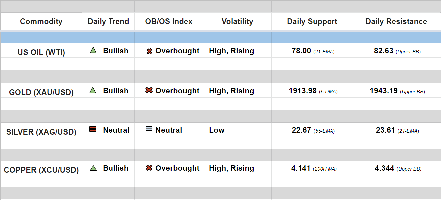Viewport: 441px width, 200px height.
Task: Click the Daily Trend column header
Action: point(108,21)
